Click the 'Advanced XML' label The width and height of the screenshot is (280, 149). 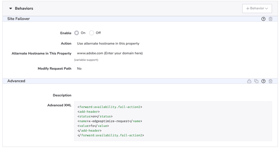pos(59,105)
